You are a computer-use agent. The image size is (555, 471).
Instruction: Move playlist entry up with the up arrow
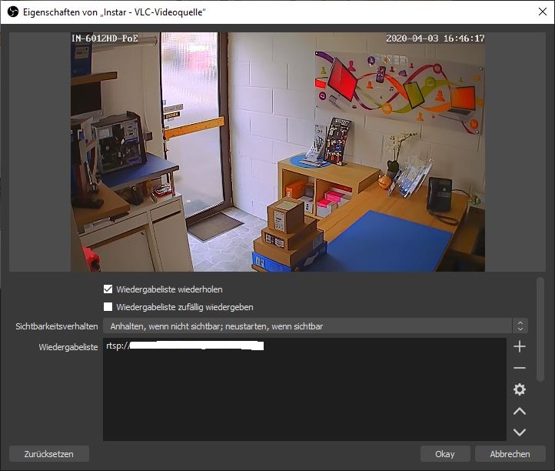coord(520,412)
